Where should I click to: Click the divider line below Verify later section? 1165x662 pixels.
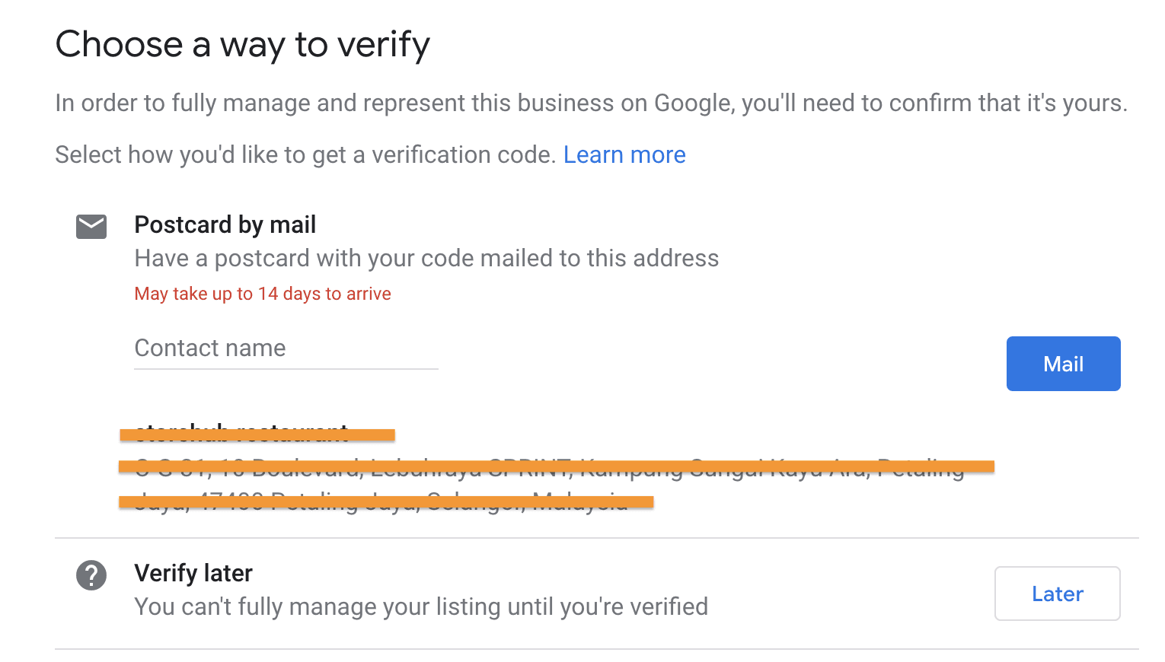(597, 649)
